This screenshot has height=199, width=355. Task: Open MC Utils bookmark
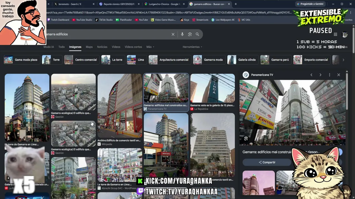[244, 20]
